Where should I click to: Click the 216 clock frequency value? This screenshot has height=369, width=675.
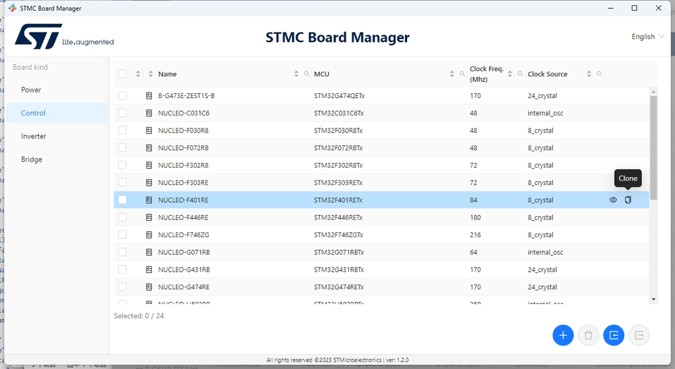click(475, 235)
